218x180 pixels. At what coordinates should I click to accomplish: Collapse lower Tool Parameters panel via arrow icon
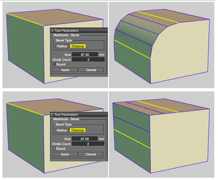[x=52, y=115]
